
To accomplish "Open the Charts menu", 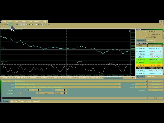I will coord(23,22).
